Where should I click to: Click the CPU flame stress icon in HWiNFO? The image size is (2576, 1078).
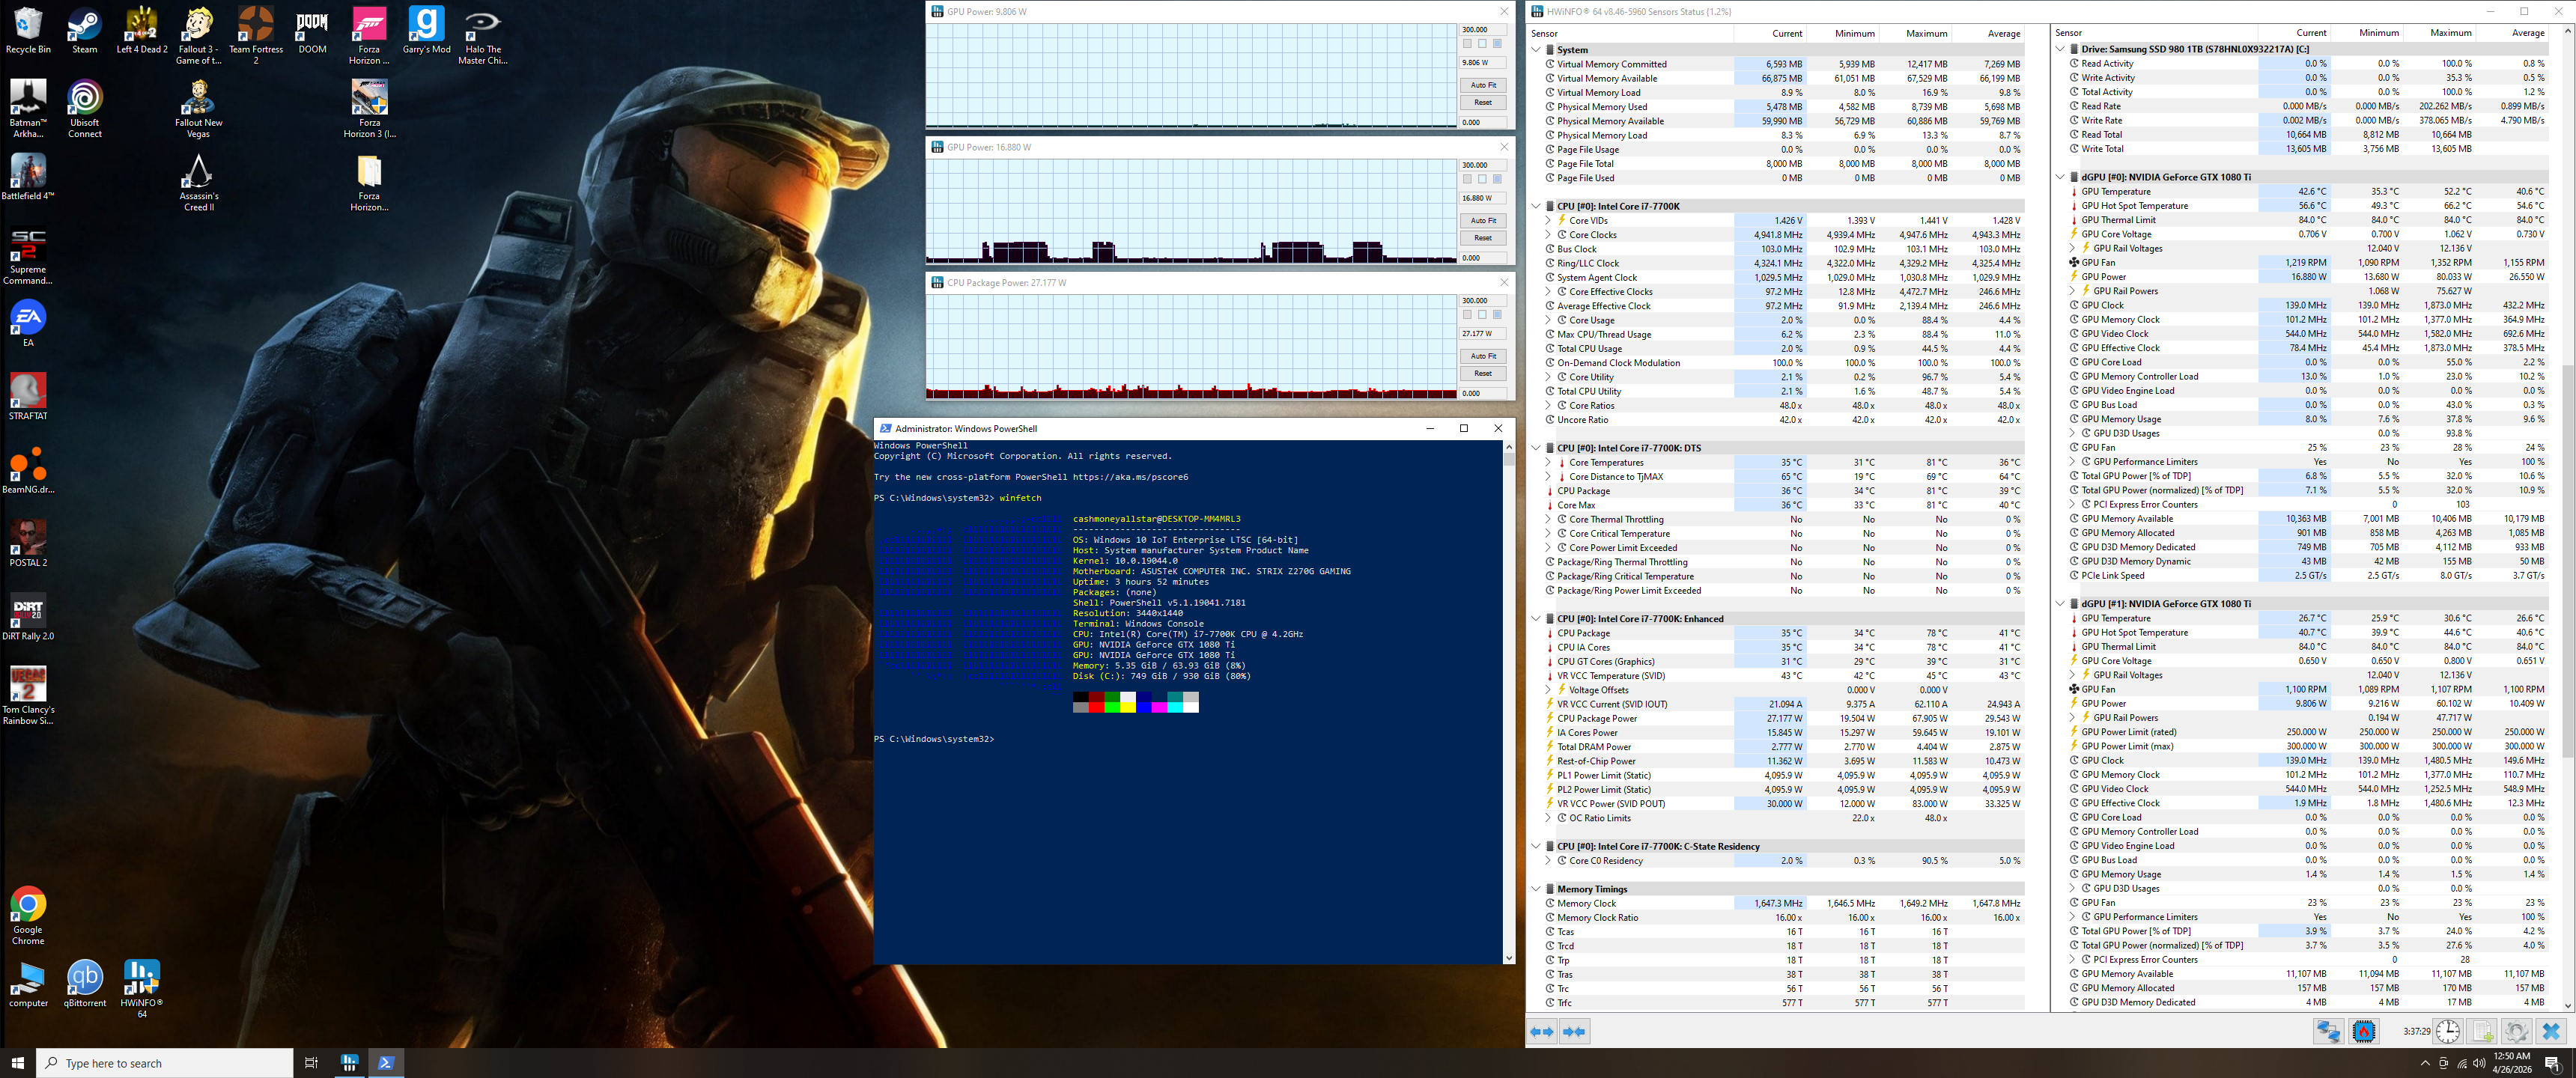[2364, 1031]
